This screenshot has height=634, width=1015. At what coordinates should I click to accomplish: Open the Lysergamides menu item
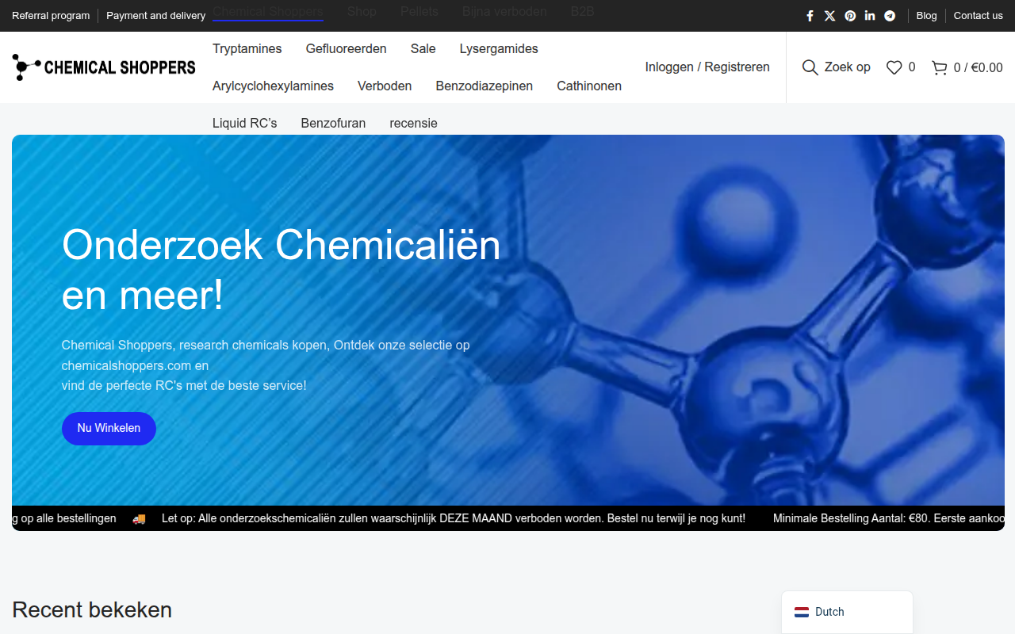pyautogui.click(x=499, y=49)
